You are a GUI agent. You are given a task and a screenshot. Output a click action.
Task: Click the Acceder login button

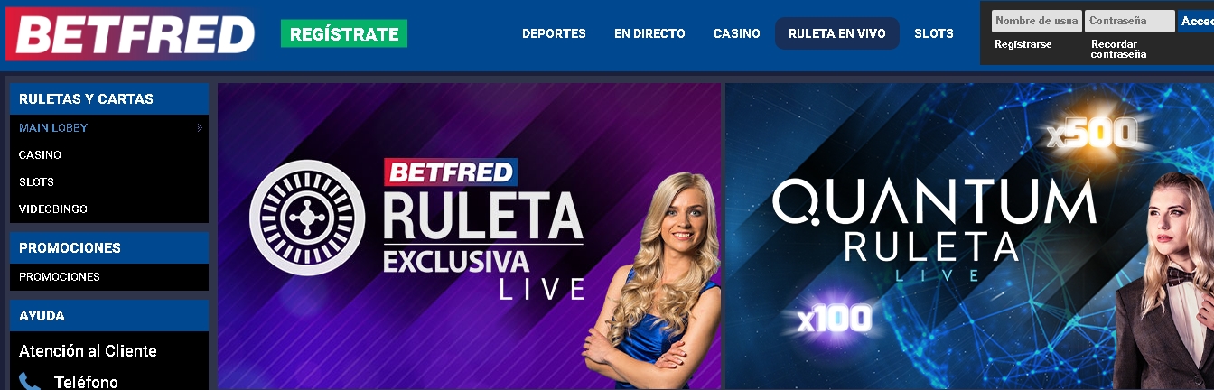click(x=1197, y=21)
